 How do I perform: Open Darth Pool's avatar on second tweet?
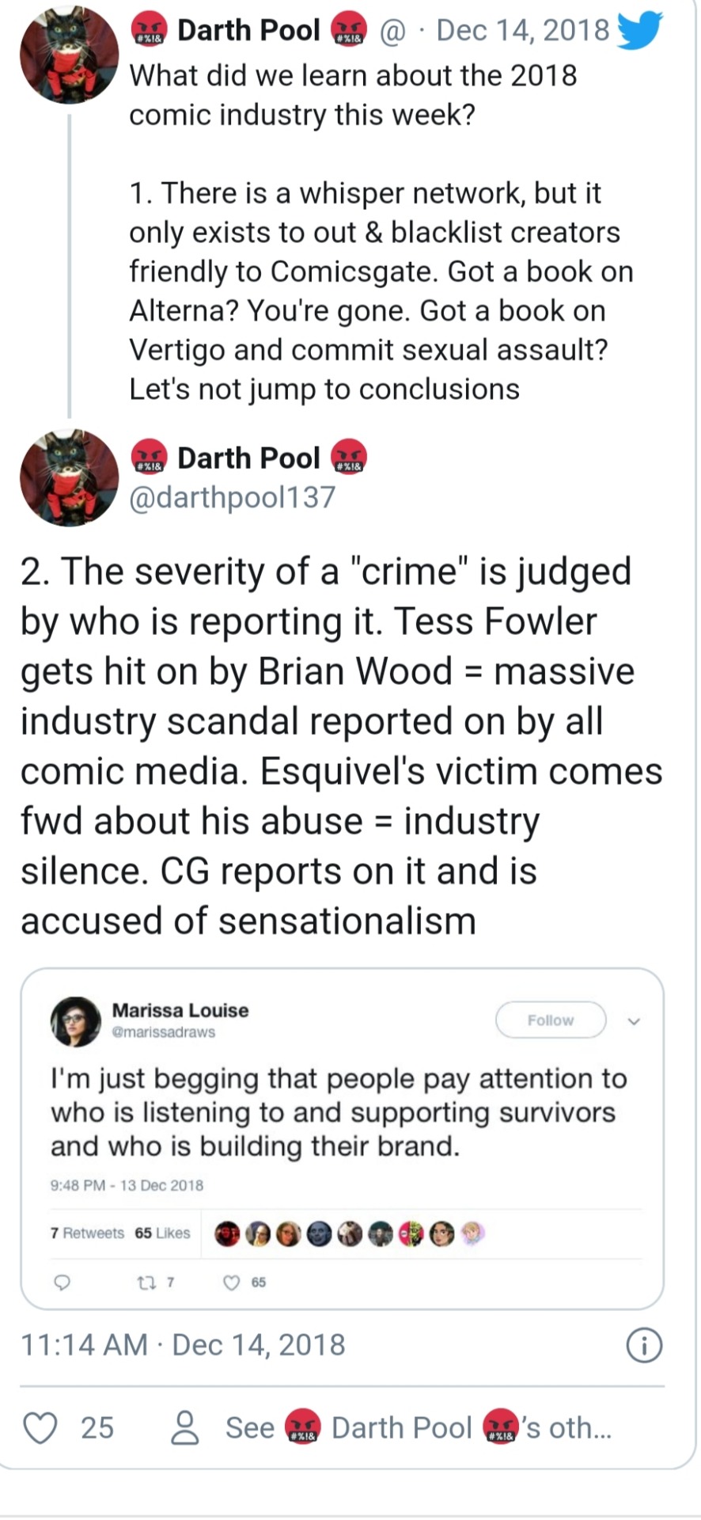[x=69, y=477]
